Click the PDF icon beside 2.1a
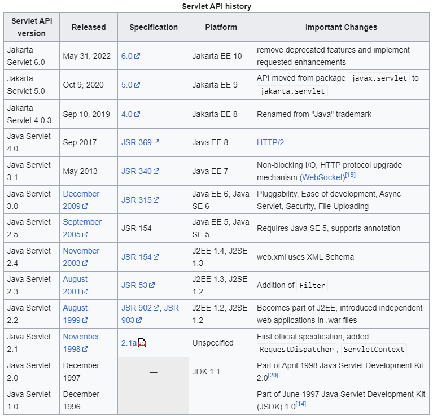The height and width of the screenshot is (419, 433). [142, 343]
